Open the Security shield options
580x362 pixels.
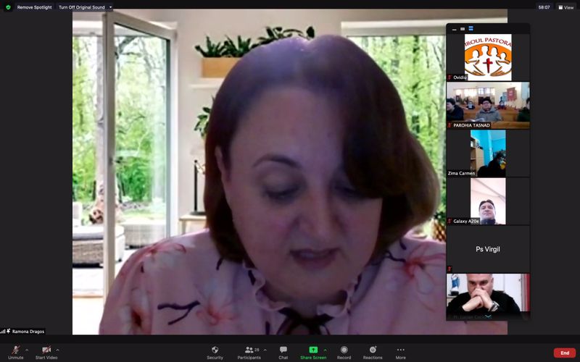pyautogui.click(x=215, y=350)
